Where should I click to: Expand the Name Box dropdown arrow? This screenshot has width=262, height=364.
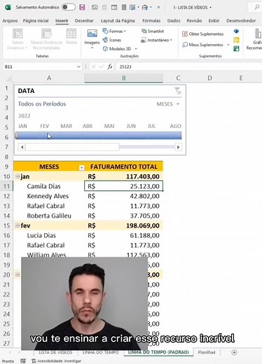pos(78,66)
